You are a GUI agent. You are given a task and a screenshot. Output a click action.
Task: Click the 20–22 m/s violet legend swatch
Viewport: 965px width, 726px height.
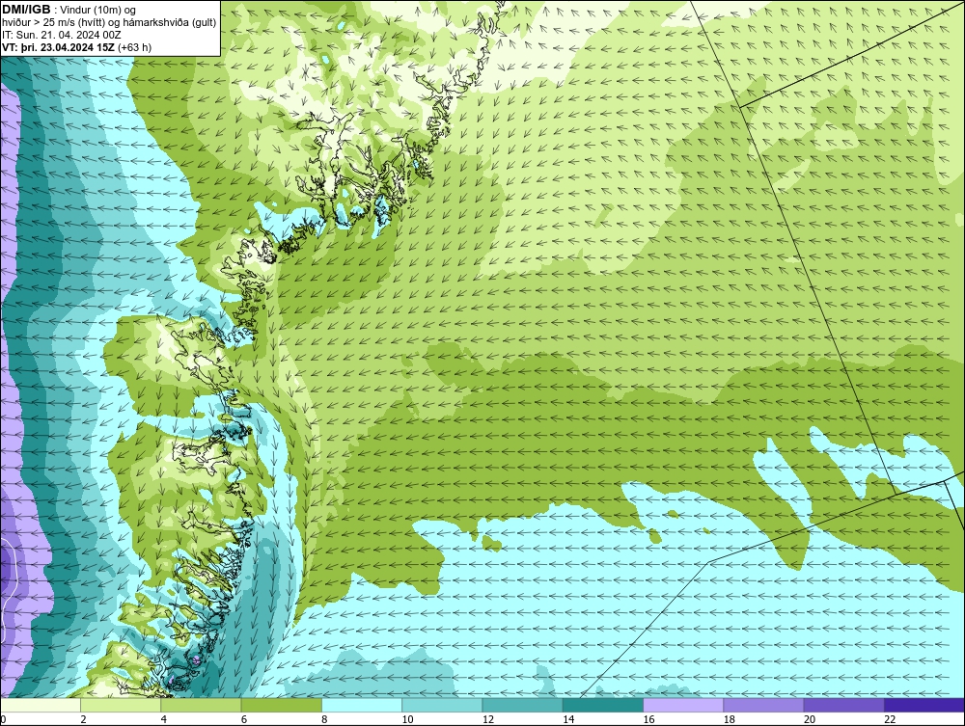pos(844,705)
